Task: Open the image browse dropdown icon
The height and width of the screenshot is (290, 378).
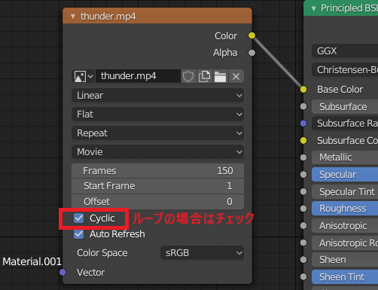Action: coord(84,76)
